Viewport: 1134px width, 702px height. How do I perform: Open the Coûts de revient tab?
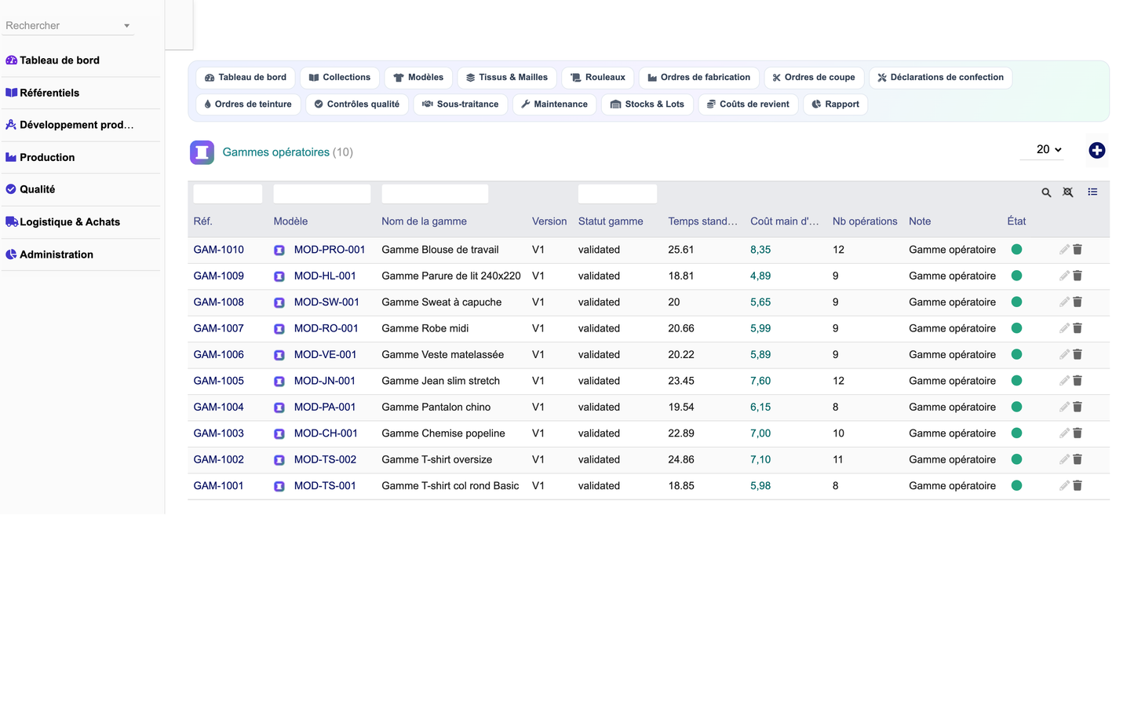748,104
